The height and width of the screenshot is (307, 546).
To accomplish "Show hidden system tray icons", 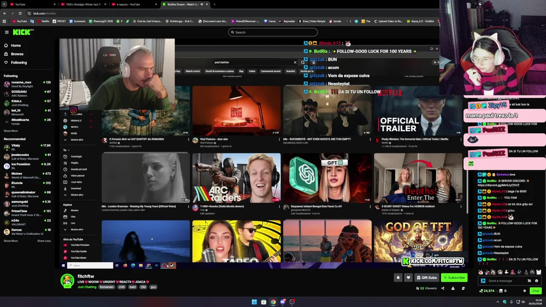I will pos(497,302).
